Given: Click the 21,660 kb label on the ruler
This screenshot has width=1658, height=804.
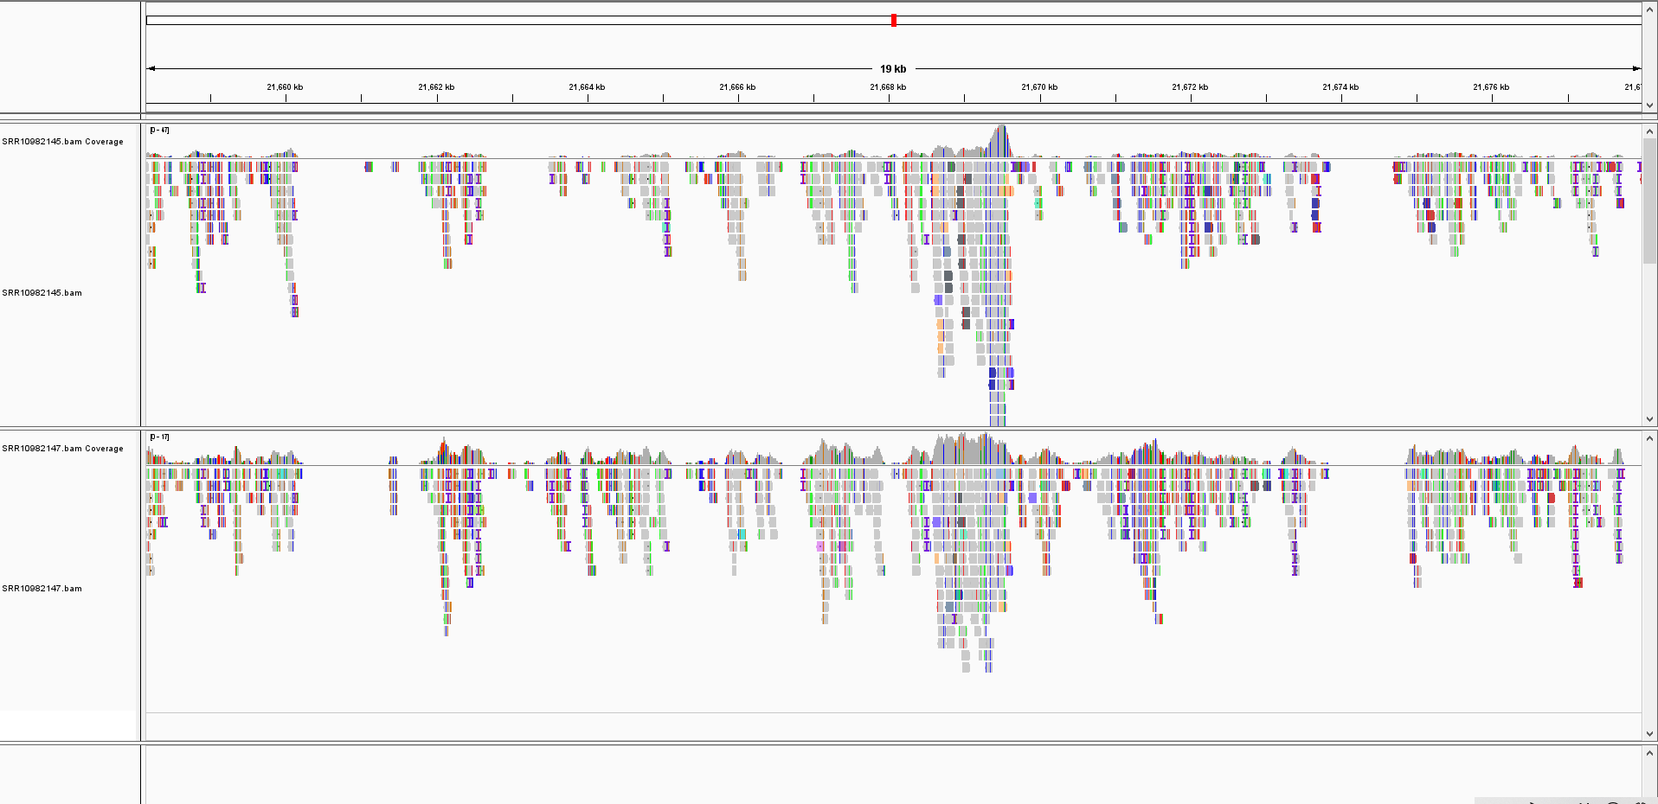Looking at the screenshot, I should click(x=285, y=86).
